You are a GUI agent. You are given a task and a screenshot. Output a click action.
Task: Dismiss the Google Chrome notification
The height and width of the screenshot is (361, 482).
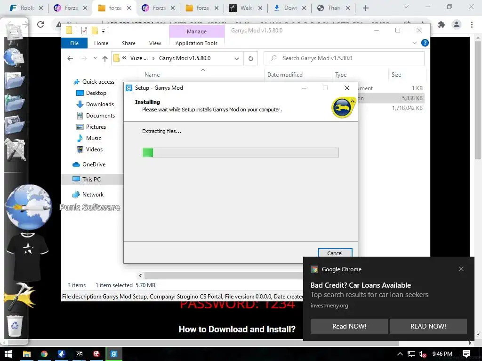click(461, 269)
